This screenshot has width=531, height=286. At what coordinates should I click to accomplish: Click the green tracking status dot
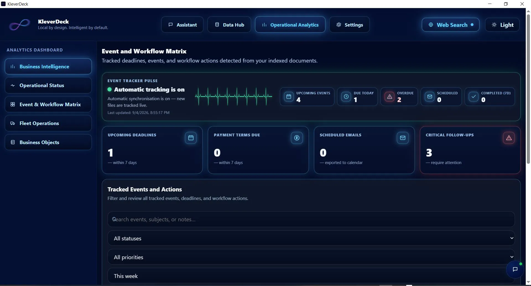[110, 89]
